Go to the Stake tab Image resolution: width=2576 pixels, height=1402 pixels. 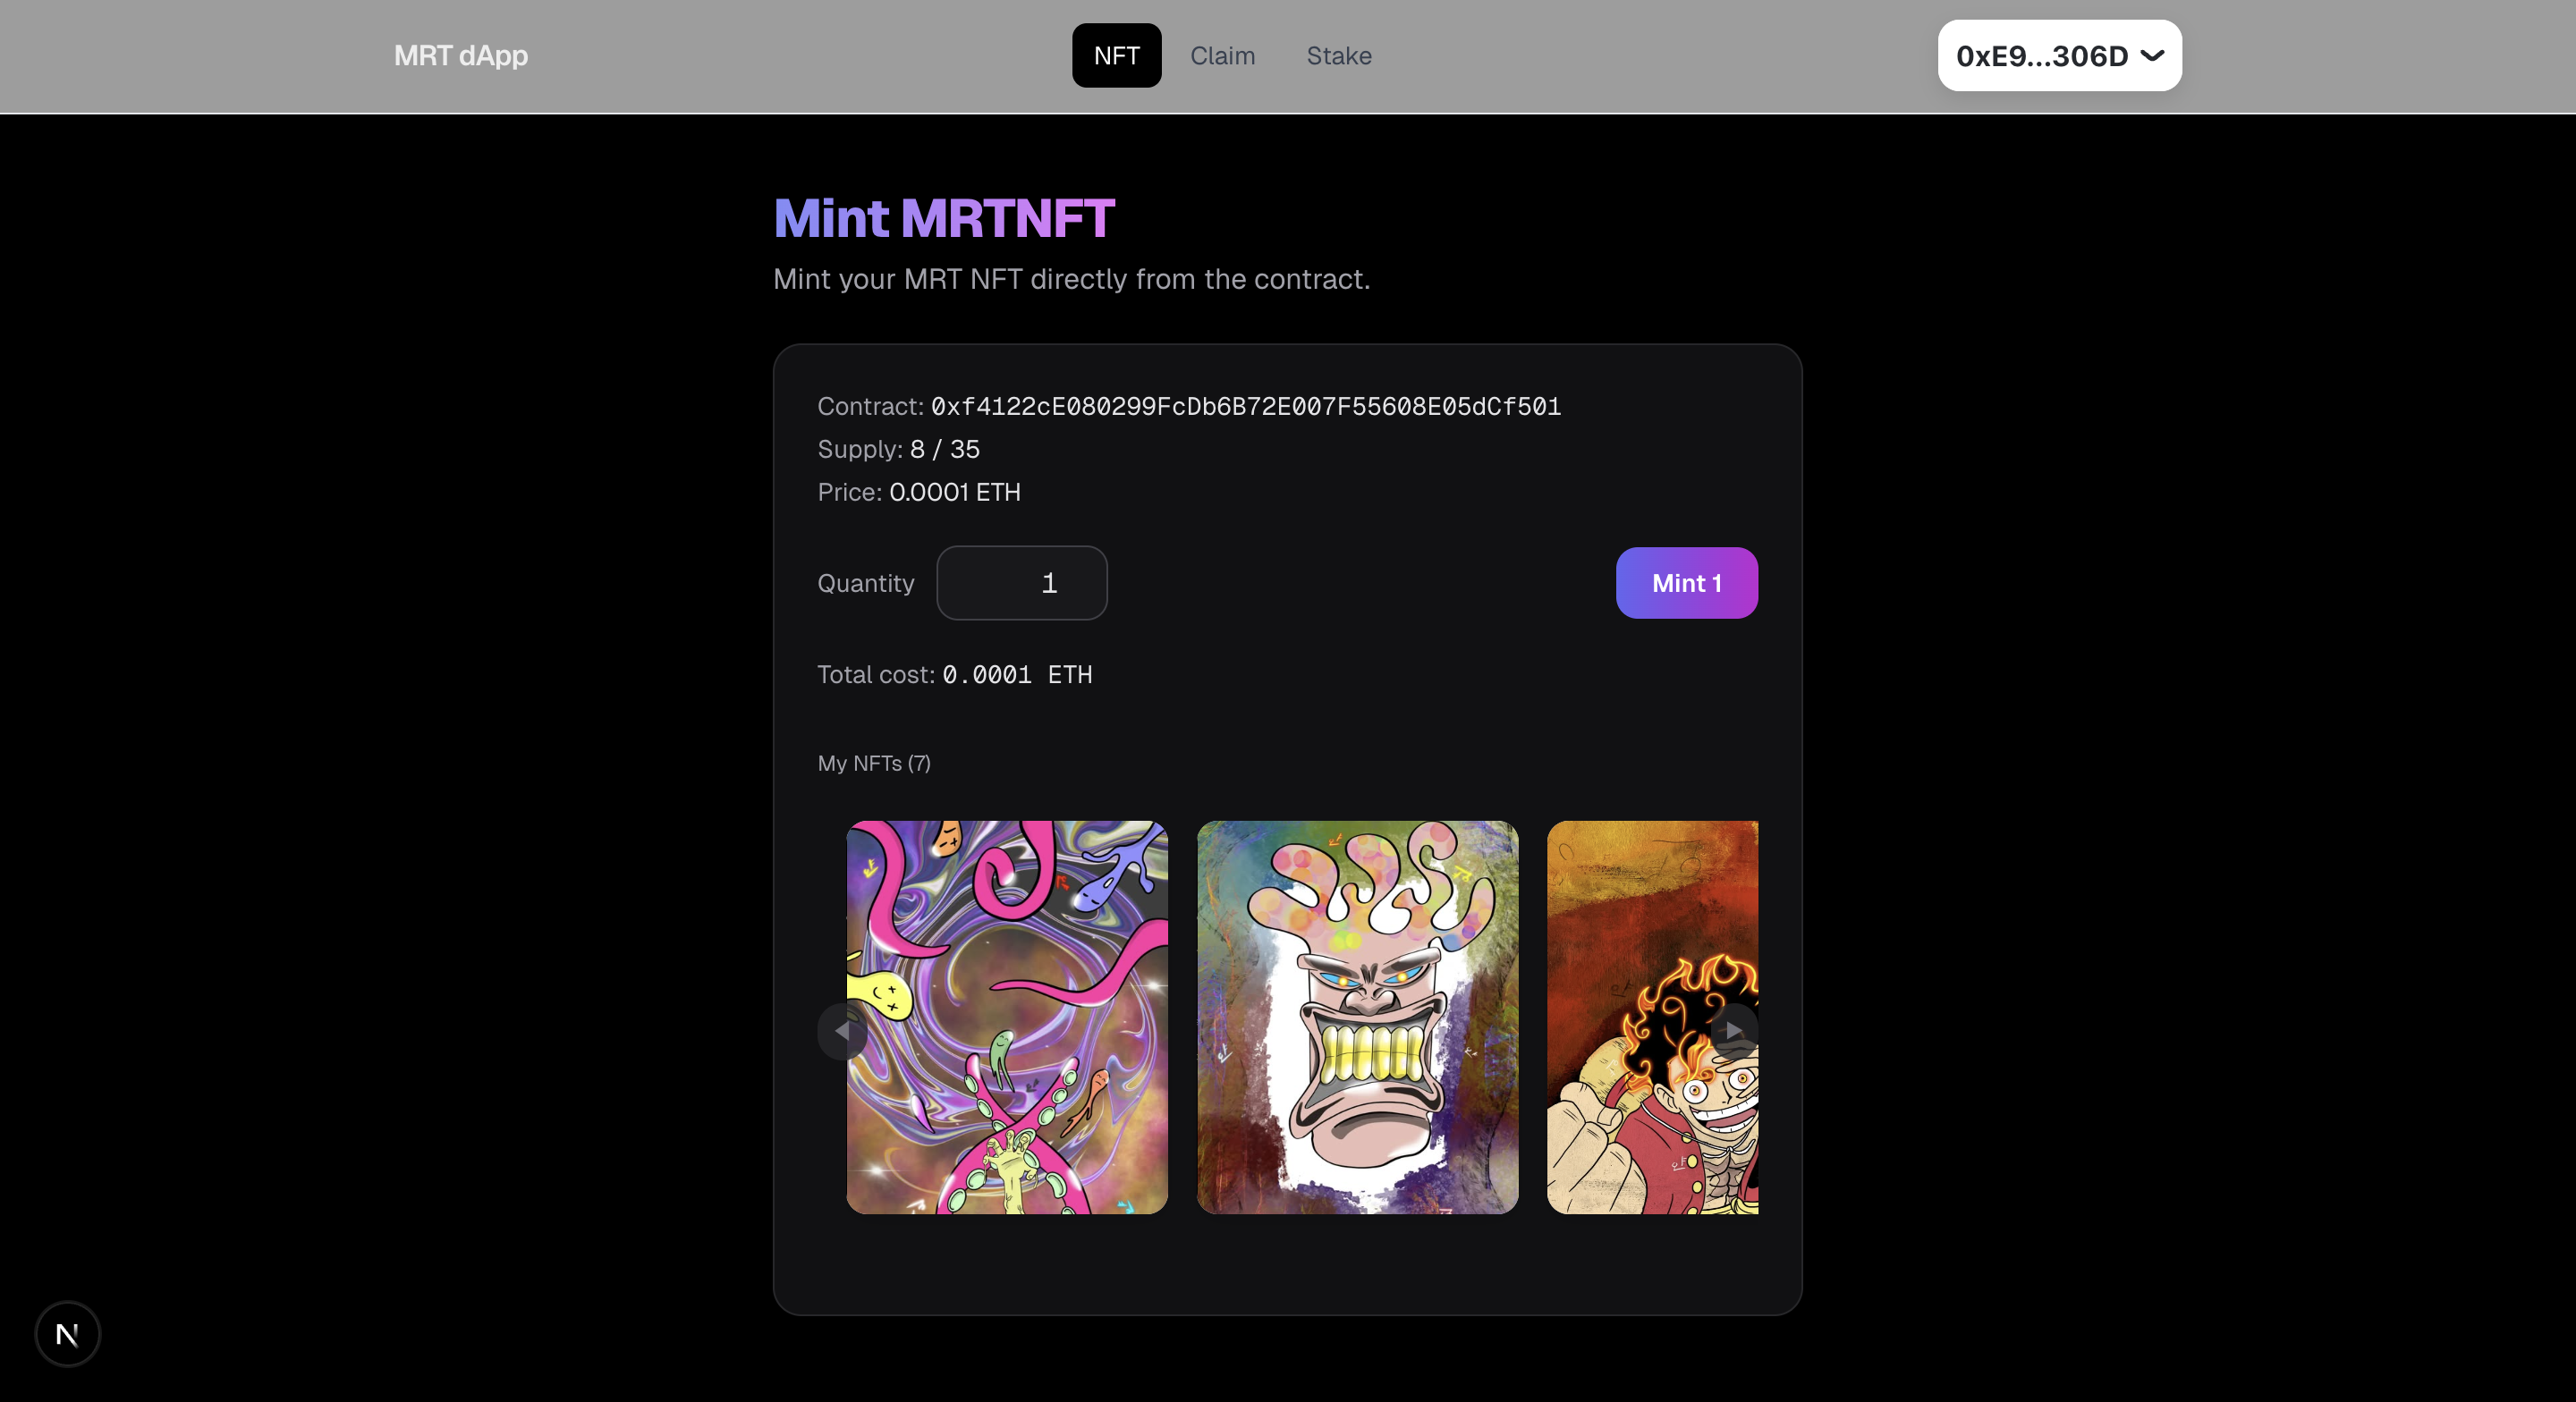[x=1338, y=56]
